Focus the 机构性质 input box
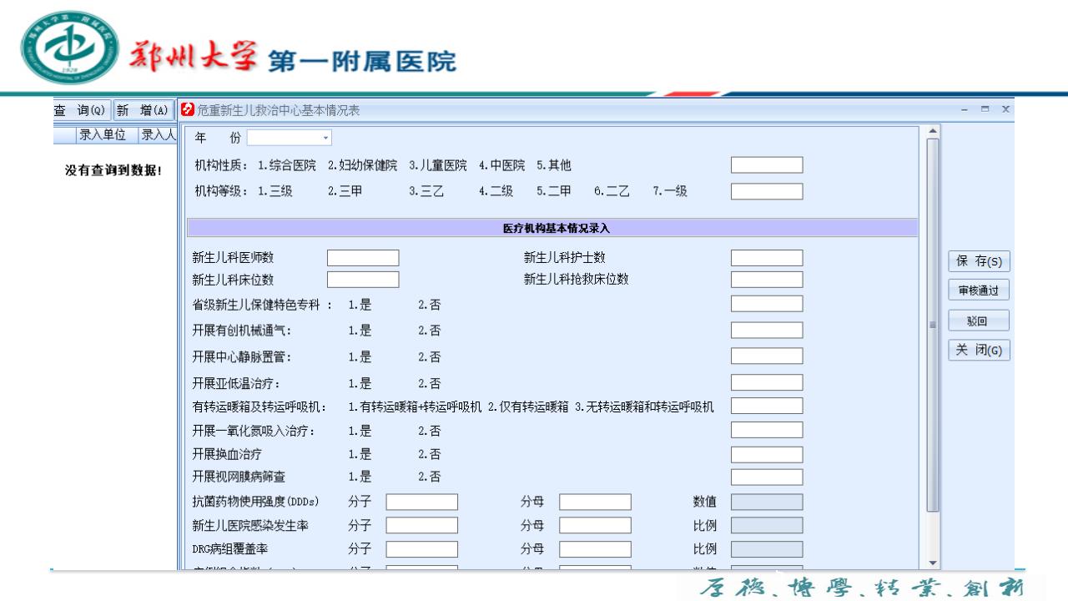Screen dimensions: 1068x601 [x=767, y=165]
